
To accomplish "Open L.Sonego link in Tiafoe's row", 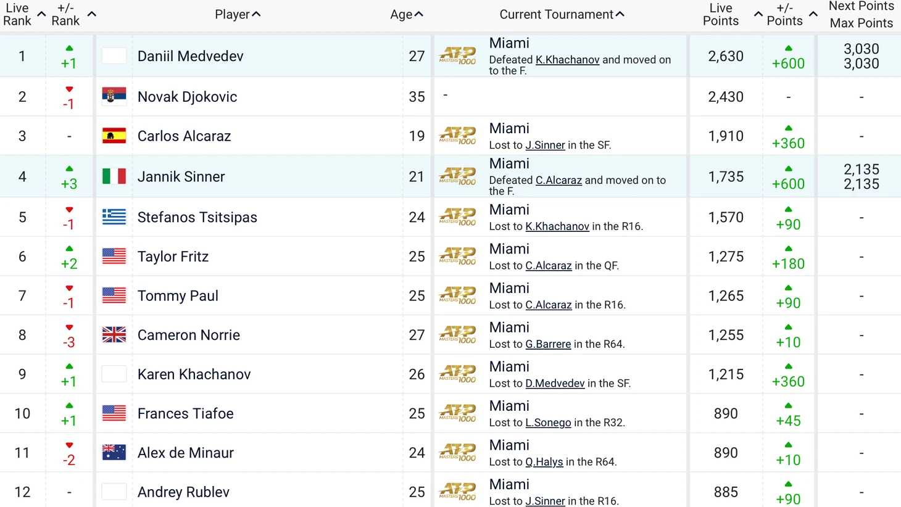I will (548, 422).
